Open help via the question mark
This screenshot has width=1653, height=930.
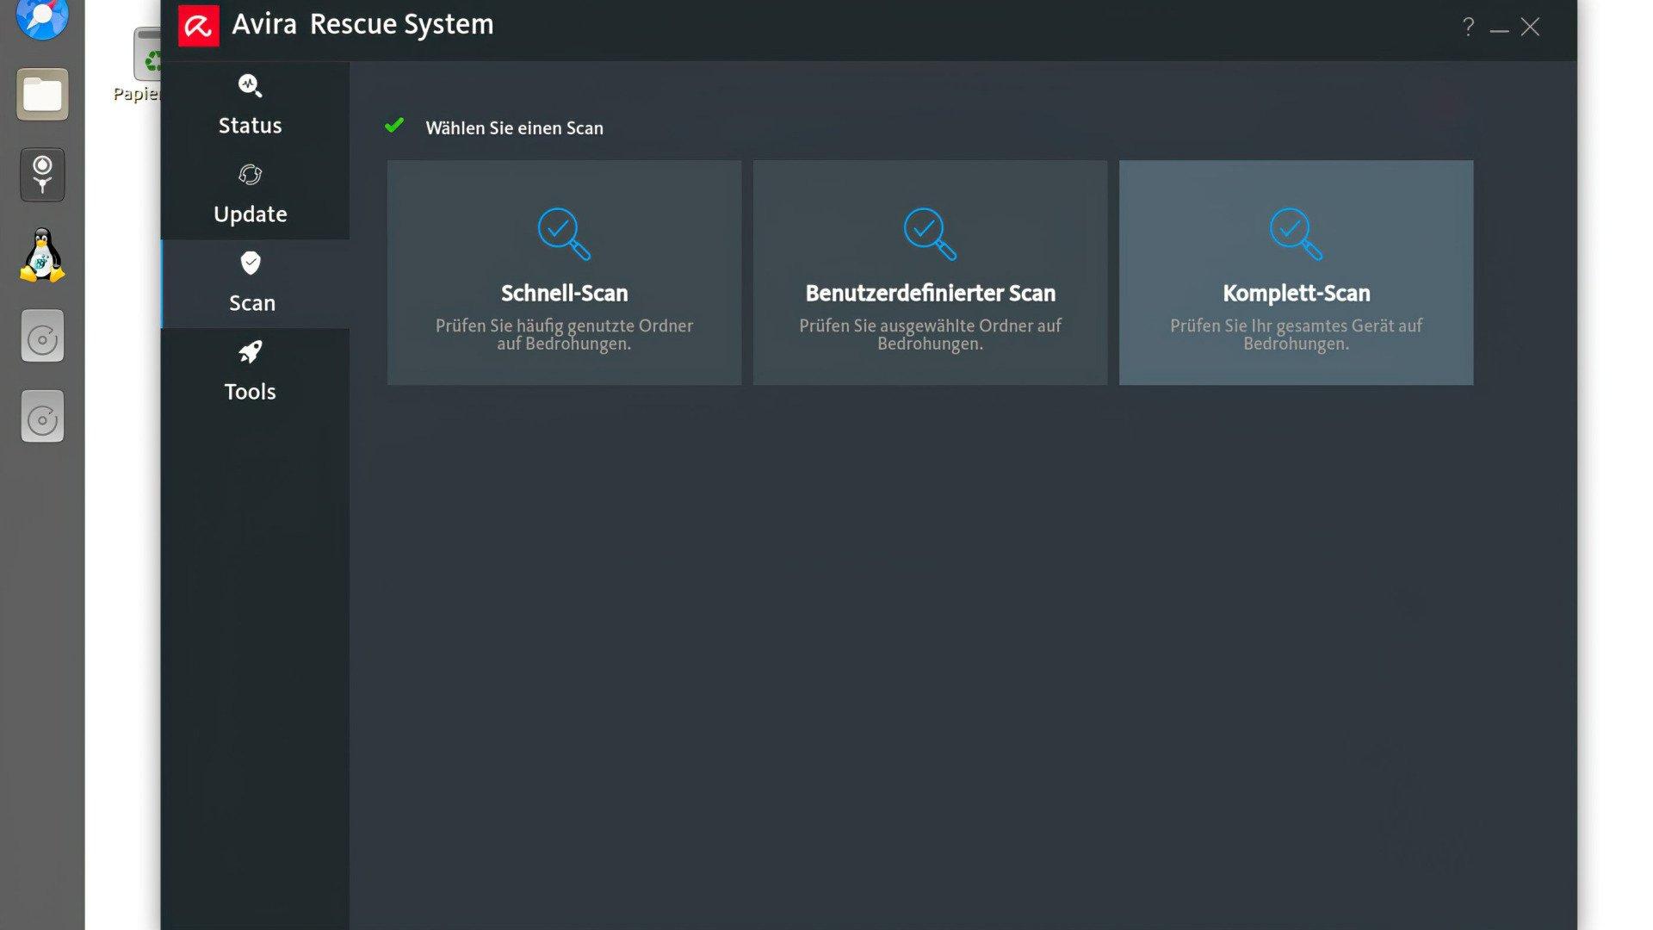tap(1468, 27)
